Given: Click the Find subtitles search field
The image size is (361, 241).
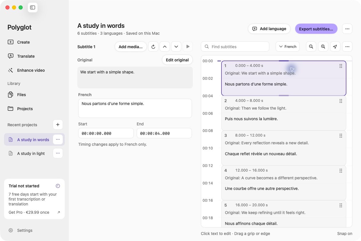Looking at the screenshot, I should 235,46.
